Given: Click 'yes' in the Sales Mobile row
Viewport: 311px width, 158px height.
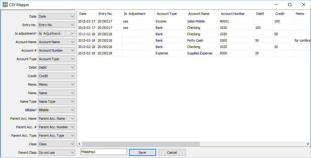Looking at the screenshot, I should [138, 21].
